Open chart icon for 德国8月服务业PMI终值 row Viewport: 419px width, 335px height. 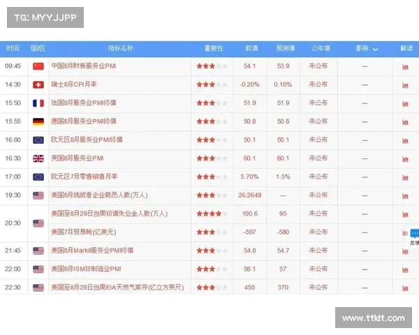405,122
